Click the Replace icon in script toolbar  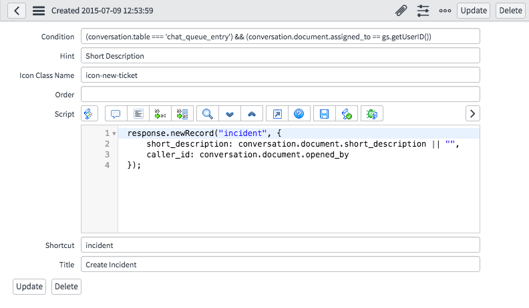(x=160, y=114)
